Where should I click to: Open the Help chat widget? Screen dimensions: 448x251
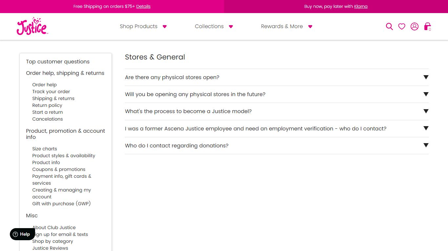click(x=22, y=234)
